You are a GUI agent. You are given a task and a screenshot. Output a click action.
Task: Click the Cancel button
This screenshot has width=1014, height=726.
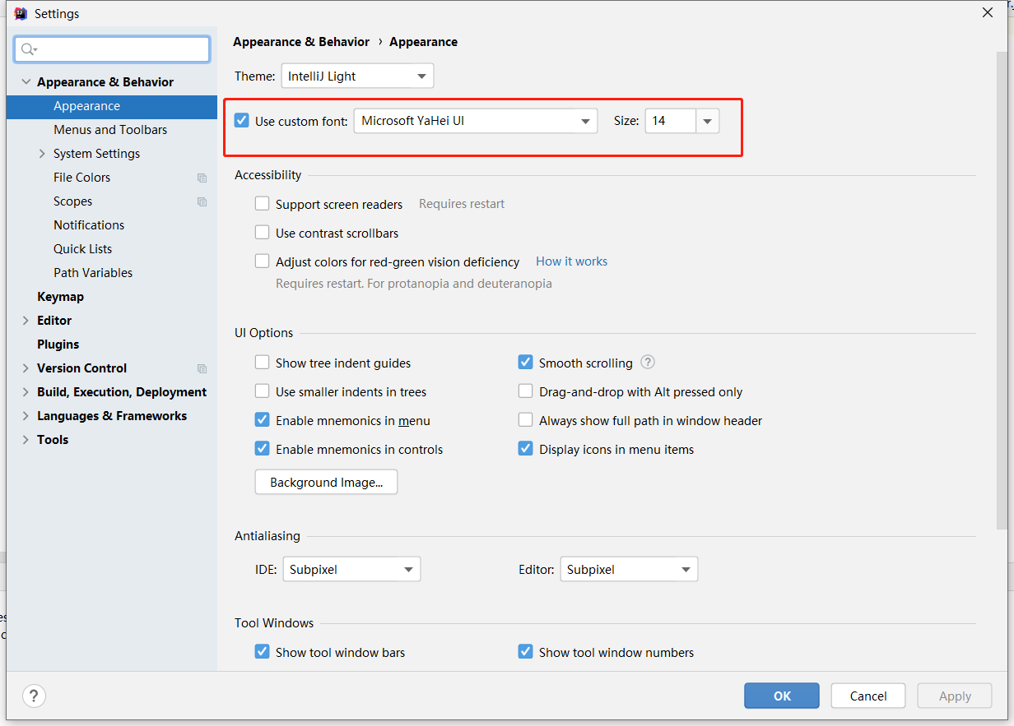click(x=868, y=696)
